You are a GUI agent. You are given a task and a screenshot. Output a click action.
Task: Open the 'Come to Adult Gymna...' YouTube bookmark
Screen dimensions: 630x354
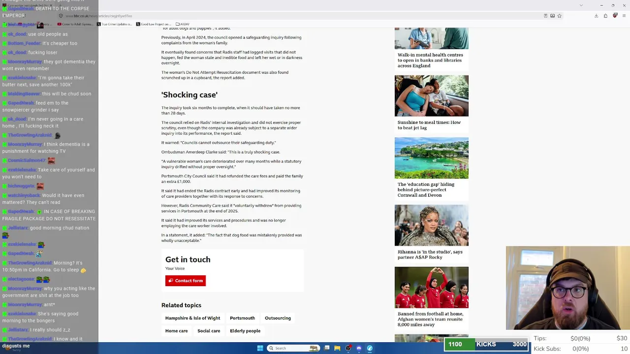pyautogui.click(x=75, y=24)
